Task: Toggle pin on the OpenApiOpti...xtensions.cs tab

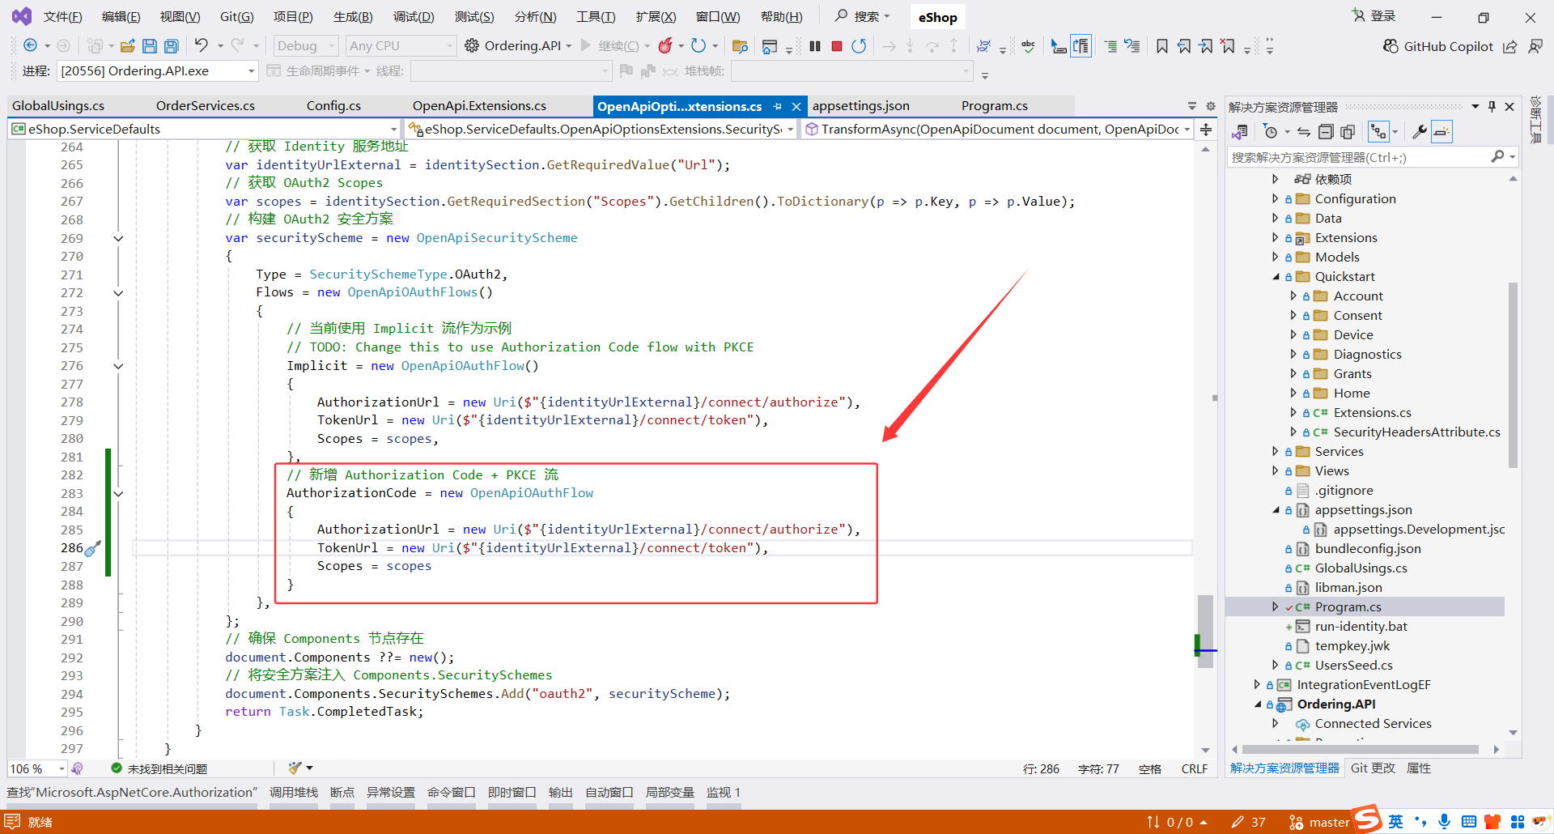Action: 778,106
